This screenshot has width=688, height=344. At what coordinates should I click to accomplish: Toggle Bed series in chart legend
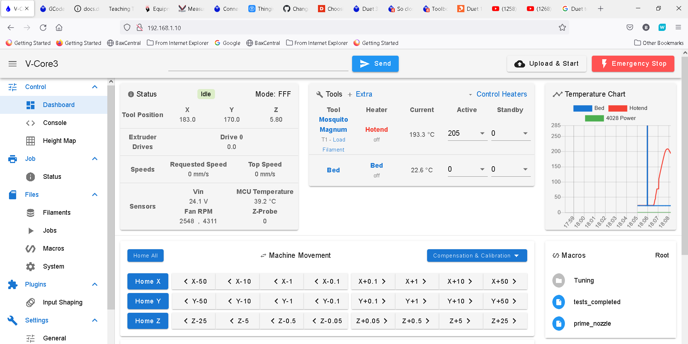[x=589, y=108]
